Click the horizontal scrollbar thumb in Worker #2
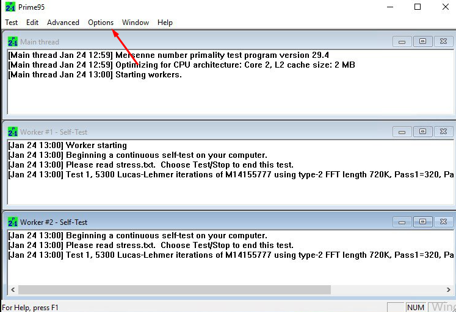Viewport: 456px width, 312px height. 175,289
